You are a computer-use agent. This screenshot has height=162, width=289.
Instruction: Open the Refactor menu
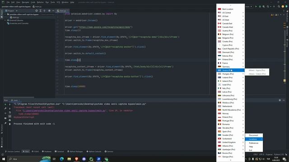coord(40,2)
